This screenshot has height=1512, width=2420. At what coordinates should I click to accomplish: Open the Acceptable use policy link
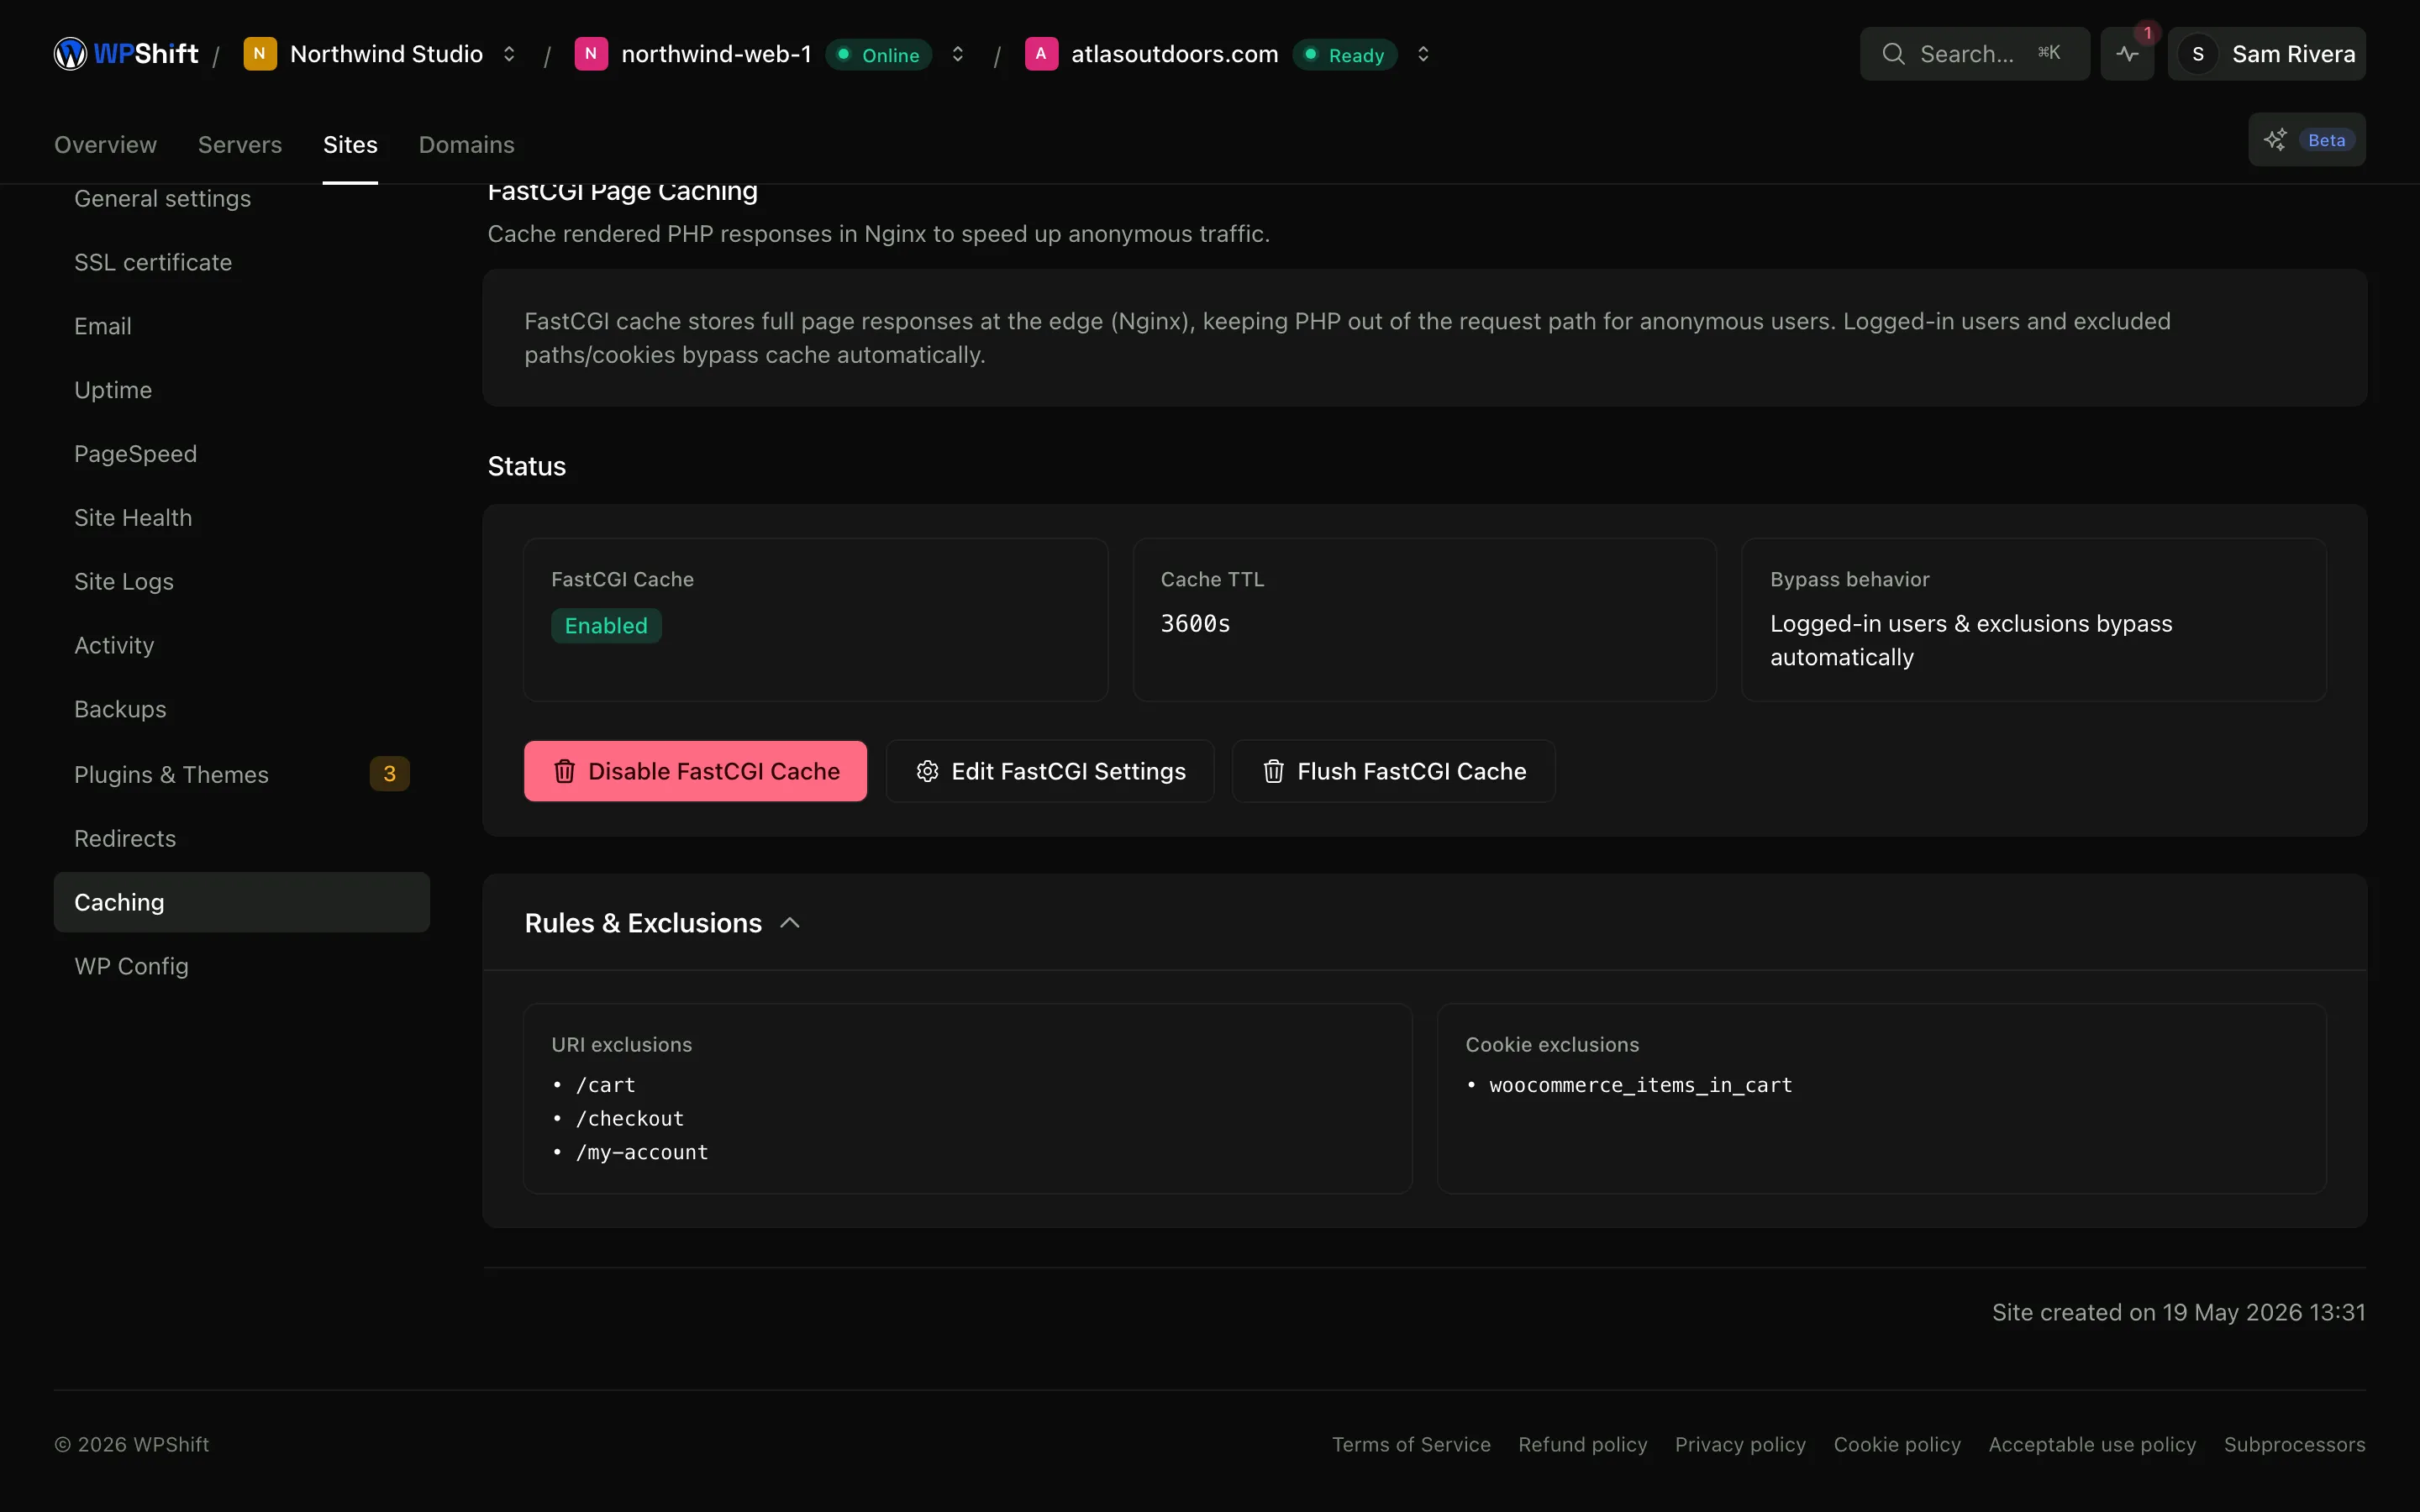[2092, 1445]
